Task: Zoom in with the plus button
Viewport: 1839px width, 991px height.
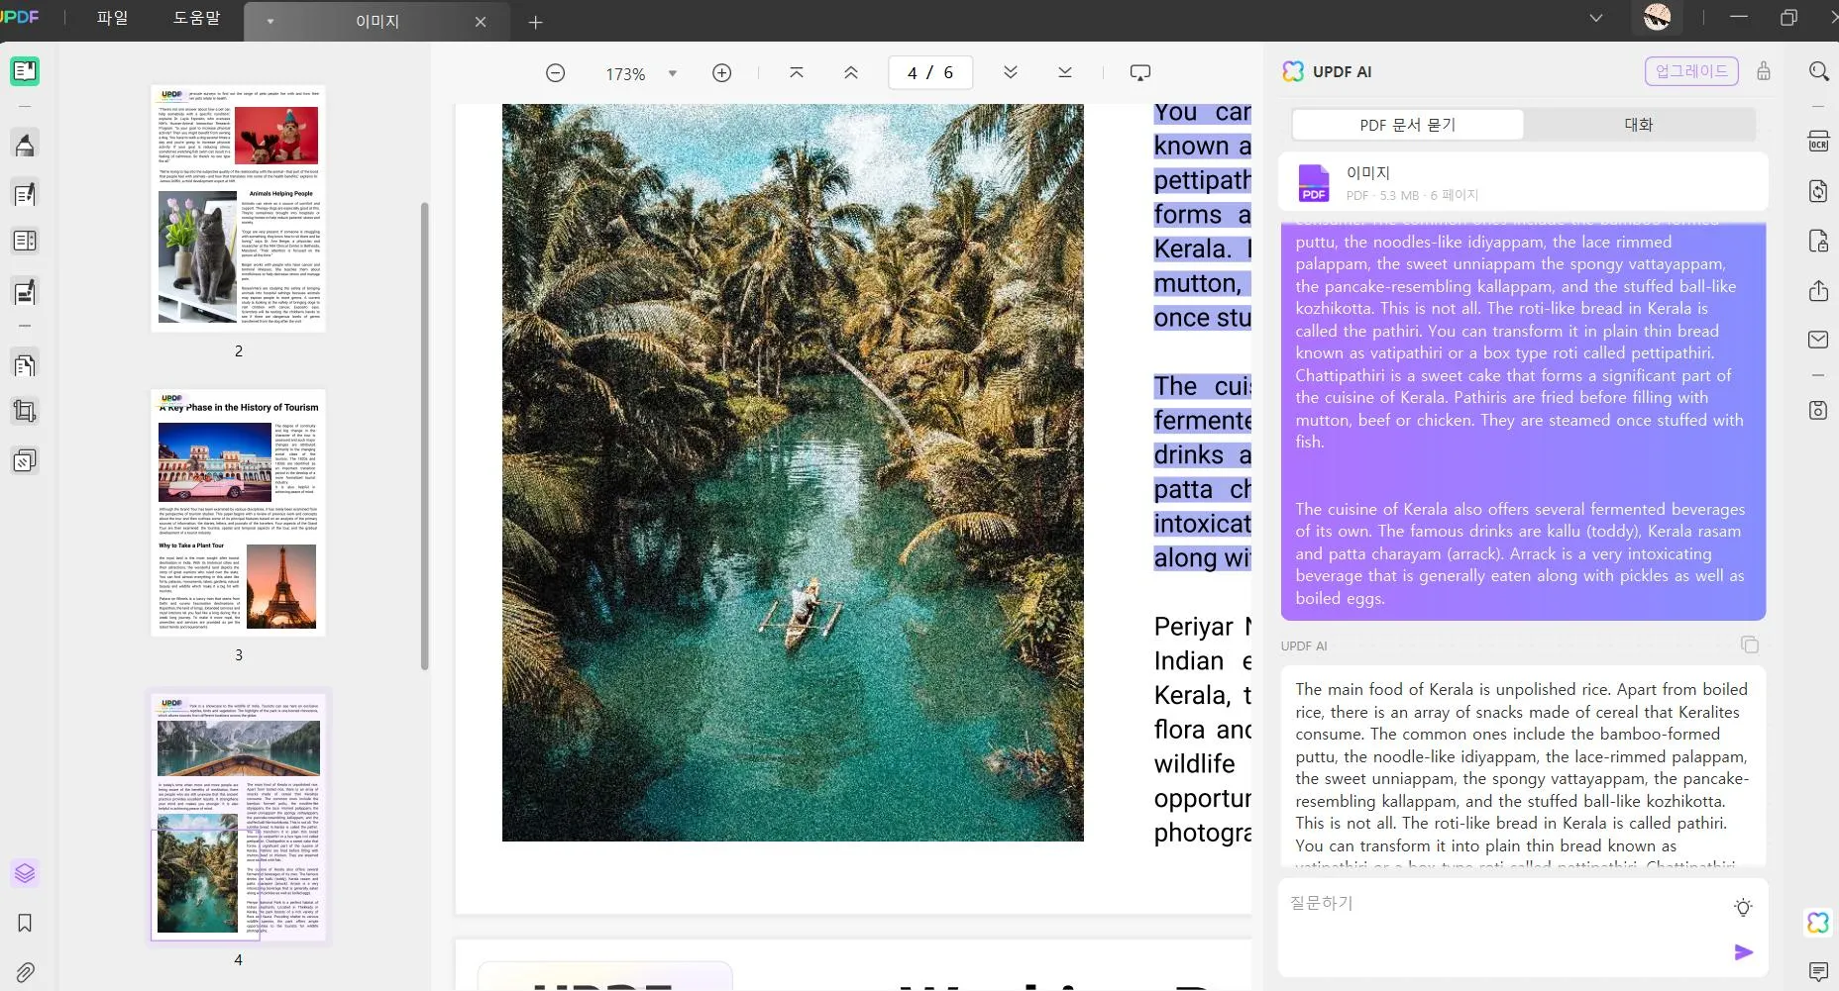Action: pos(722,73)
